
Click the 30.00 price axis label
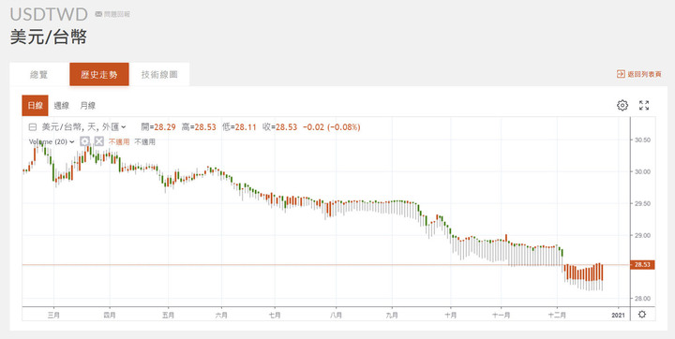coord(642,171)
